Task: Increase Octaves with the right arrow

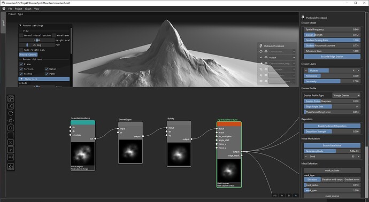Action: 358,71
